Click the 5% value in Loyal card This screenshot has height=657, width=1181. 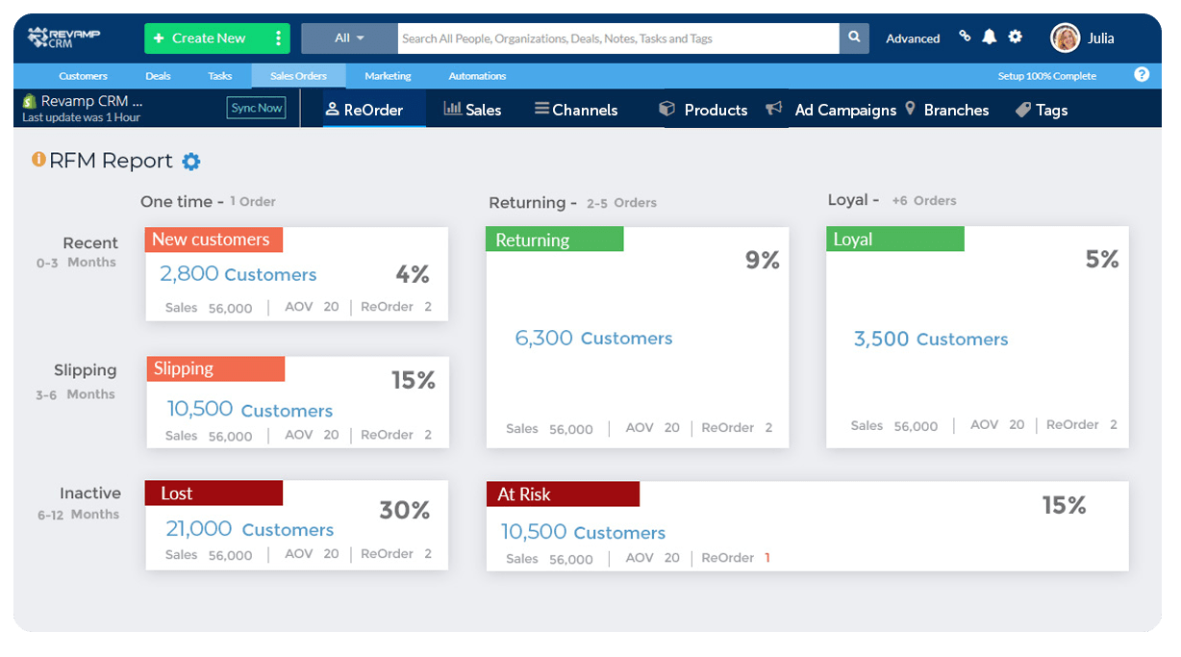pyautogui.click(x=1102, y=259)
